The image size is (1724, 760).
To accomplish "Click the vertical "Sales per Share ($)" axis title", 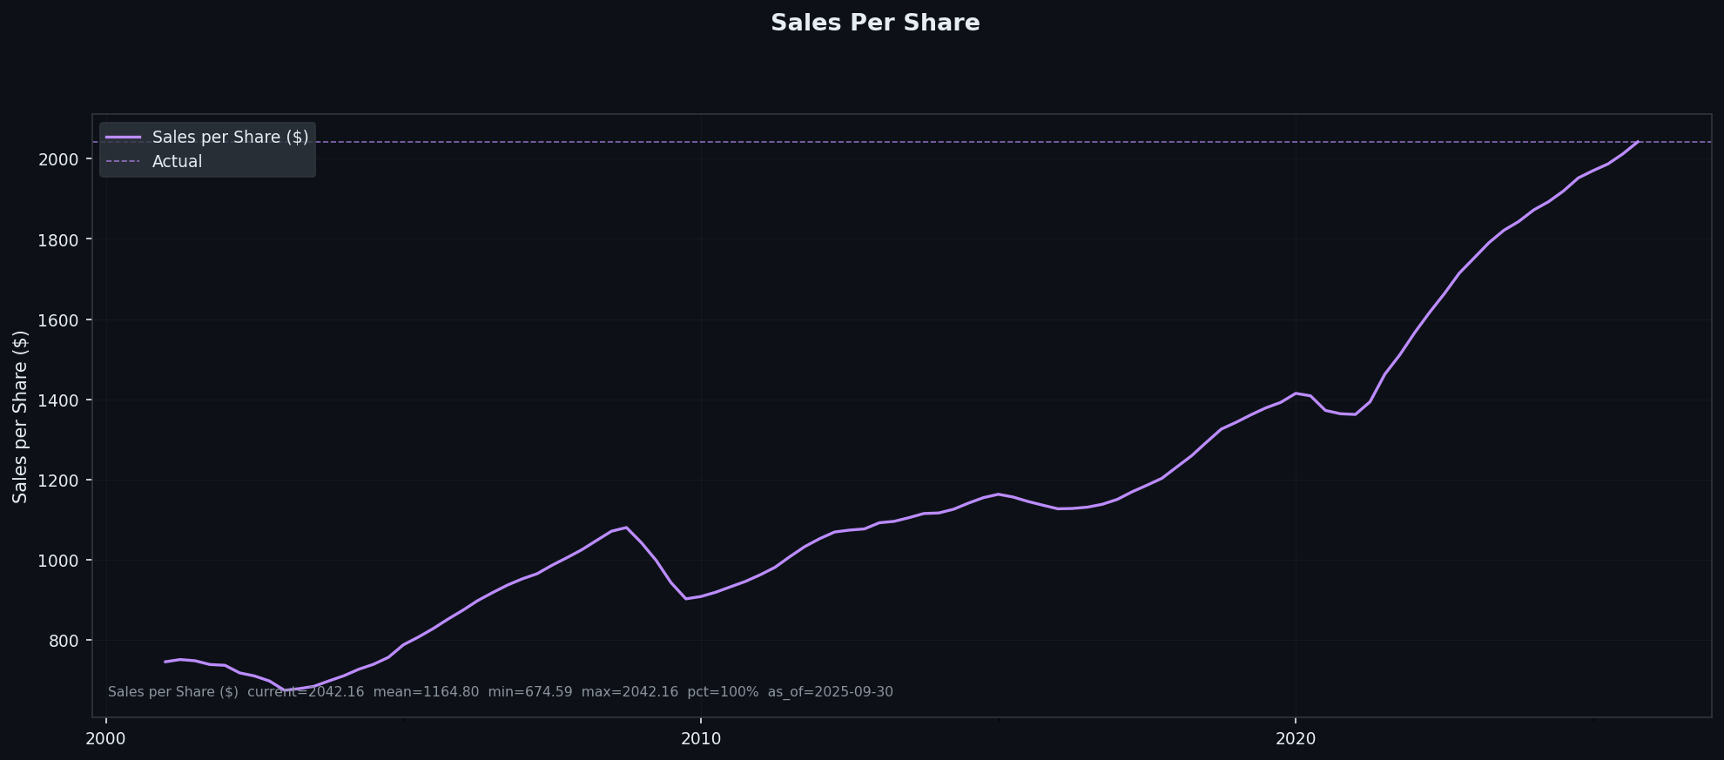I will (x=21, y=416).
